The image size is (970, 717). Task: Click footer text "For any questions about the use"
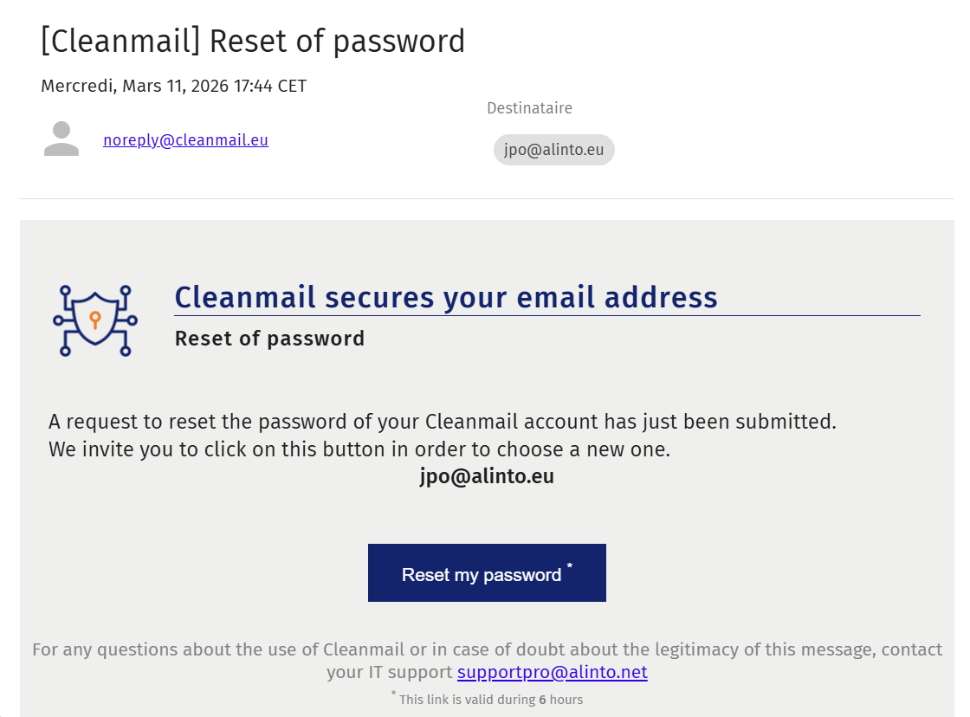coord(487,649)
